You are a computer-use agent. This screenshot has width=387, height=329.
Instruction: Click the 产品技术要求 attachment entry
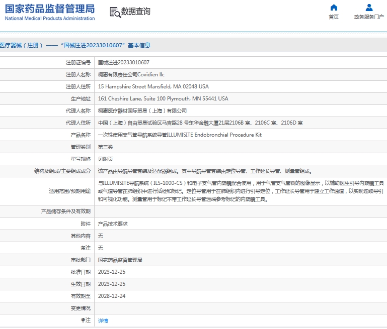pos(113,224)
